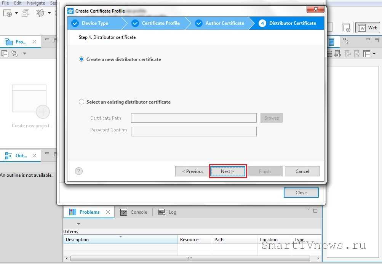The width and height of the screenshot is (382, 264).
Task: Click the Previous button
Action: click(x=192, y=171)
